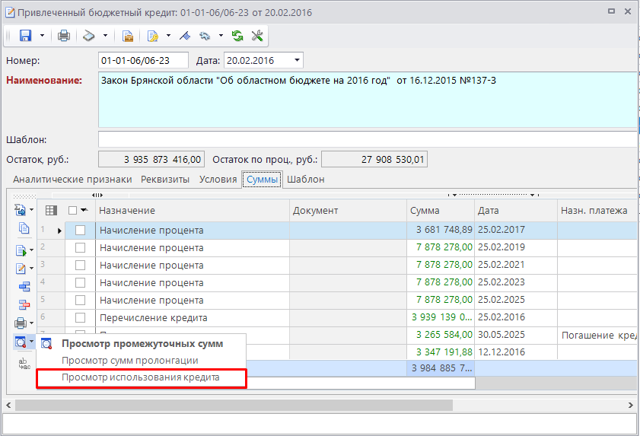The height and width of the screenshot is (436, 640).
Task: Click the blue flag icon in toolbar
Action: click(x=184, y=36)
